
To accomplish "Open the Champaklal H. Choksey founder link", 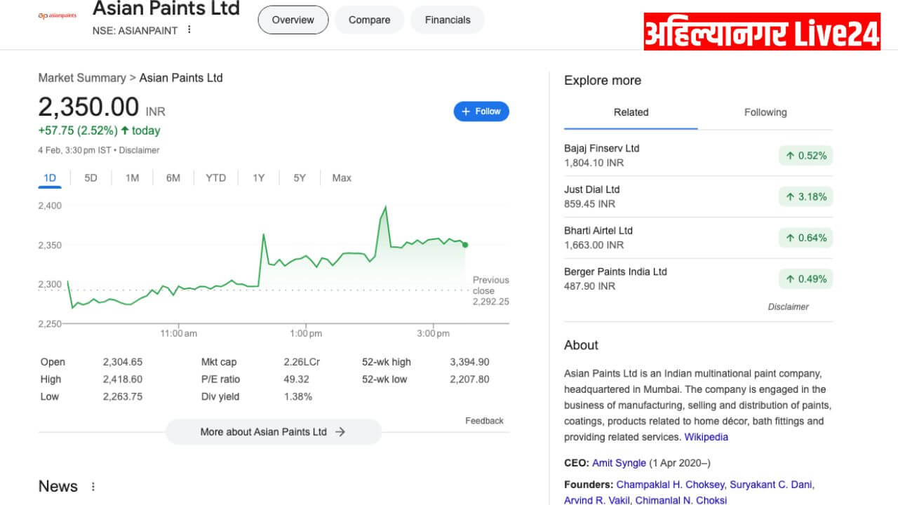I will tap(670, 485).
